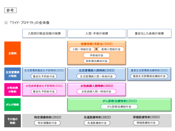
Task: Click the 移植医療給付金 pill
Action: (x=146, y=123)
